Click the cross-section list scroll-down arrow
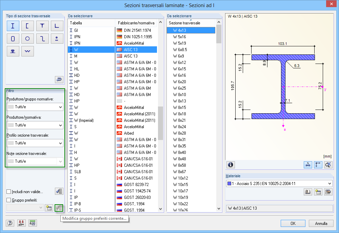The width and height of the screenshot is (339, 233). click(x=219, y=209)
